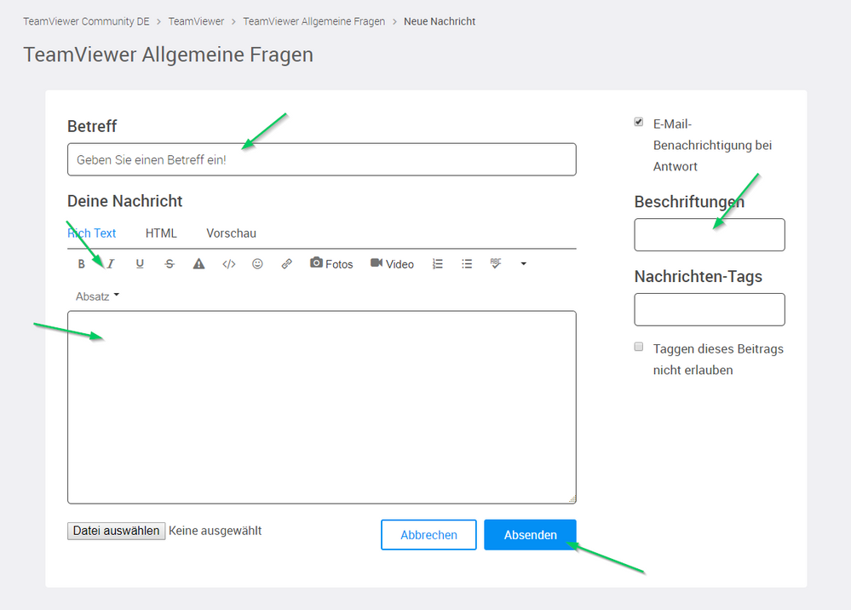Open TeamViewer Allgemeine Fragen breadcrumb link
This screenshot has height=610, width=851.
313,21
